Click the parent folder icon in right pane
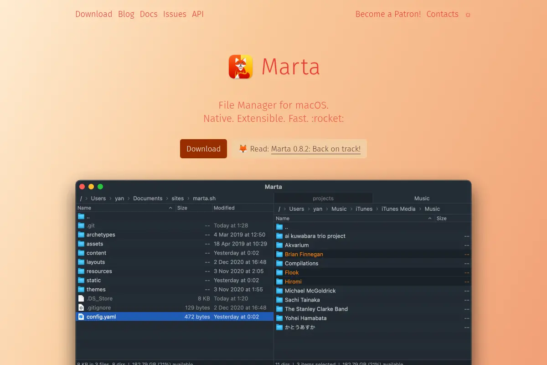The height and width of the screenshot is (365, 547). coord(279,227)
